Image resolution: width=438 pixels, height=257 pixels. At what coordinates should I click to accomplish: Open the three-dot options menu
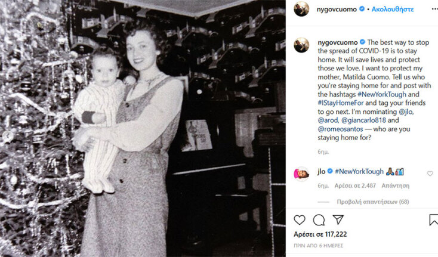[x=434, y=9]
